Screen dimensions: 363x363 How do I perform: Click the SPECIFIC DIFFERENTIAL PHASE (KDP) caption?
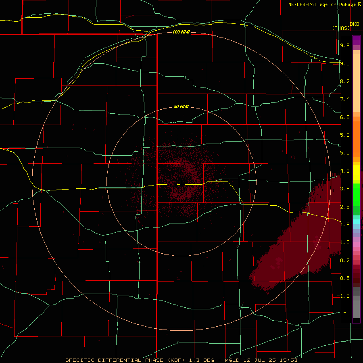pos(126,360)
